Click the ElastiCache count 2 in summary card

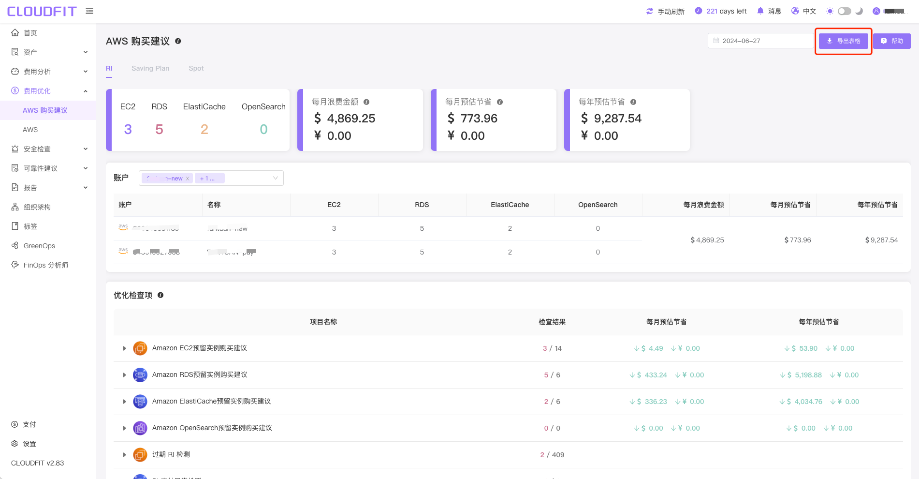point(204,129)
